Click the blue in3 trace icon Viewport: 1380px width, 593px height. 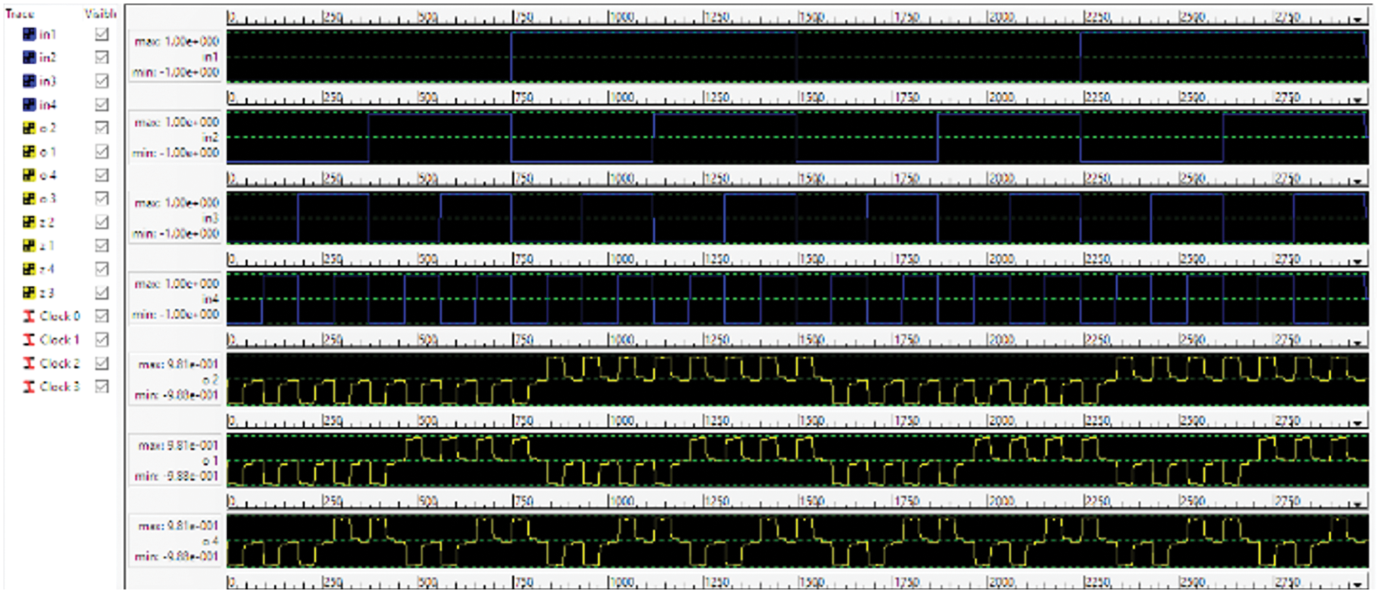29,81
